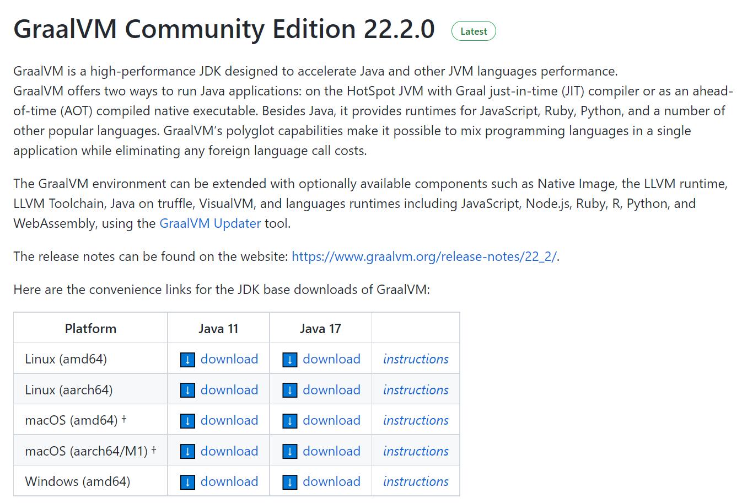Open instructions for Windows (amd64)
Image resolution: width=742 pixels, height=503 pixels.
(x=416, y=482)
